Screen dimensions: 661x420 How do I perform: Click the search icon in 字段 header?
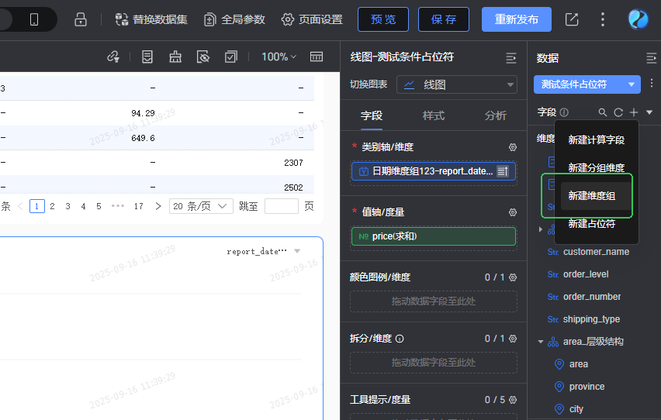602,112
